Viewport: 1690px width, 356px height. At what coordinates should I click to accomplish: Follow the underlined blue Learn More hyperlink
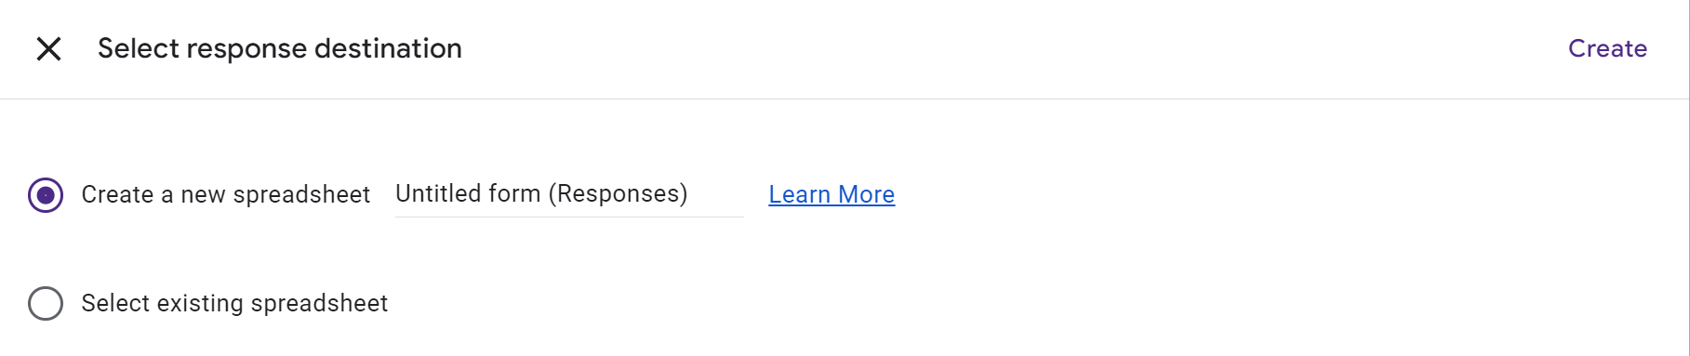[x=832, y=194]
